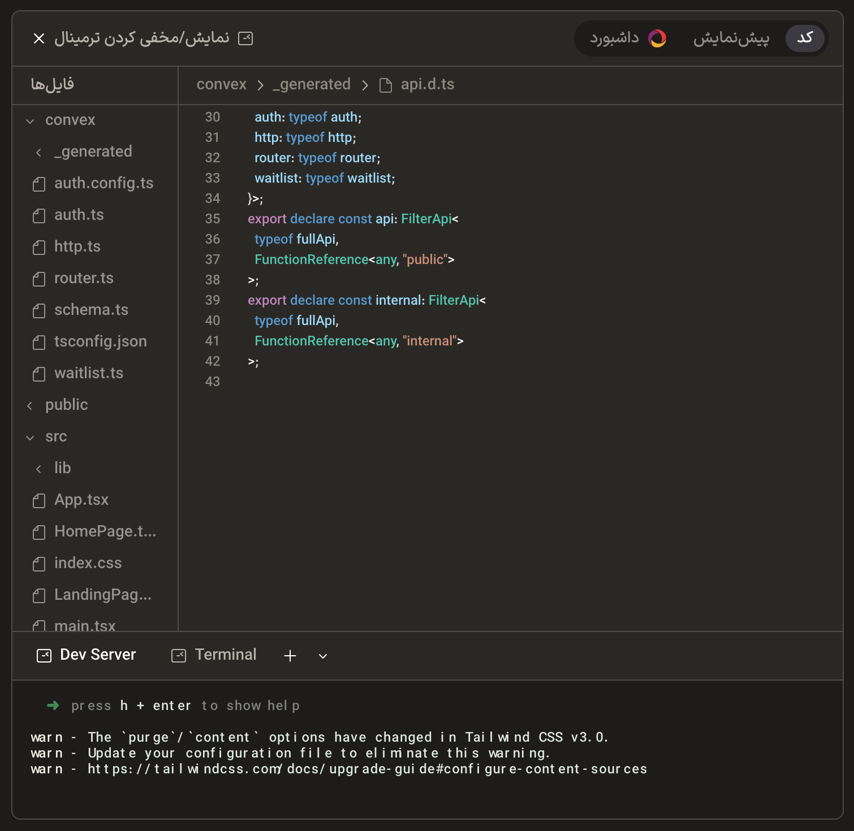The image size is (854, 831).
Task: Click the Tailwind upgrade guide link in terminal
Action: click(368, 769)
